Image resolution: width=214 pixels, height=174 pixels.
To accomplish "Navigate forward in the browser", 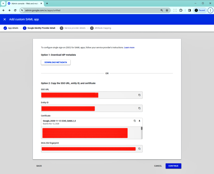I will (9, 10).
